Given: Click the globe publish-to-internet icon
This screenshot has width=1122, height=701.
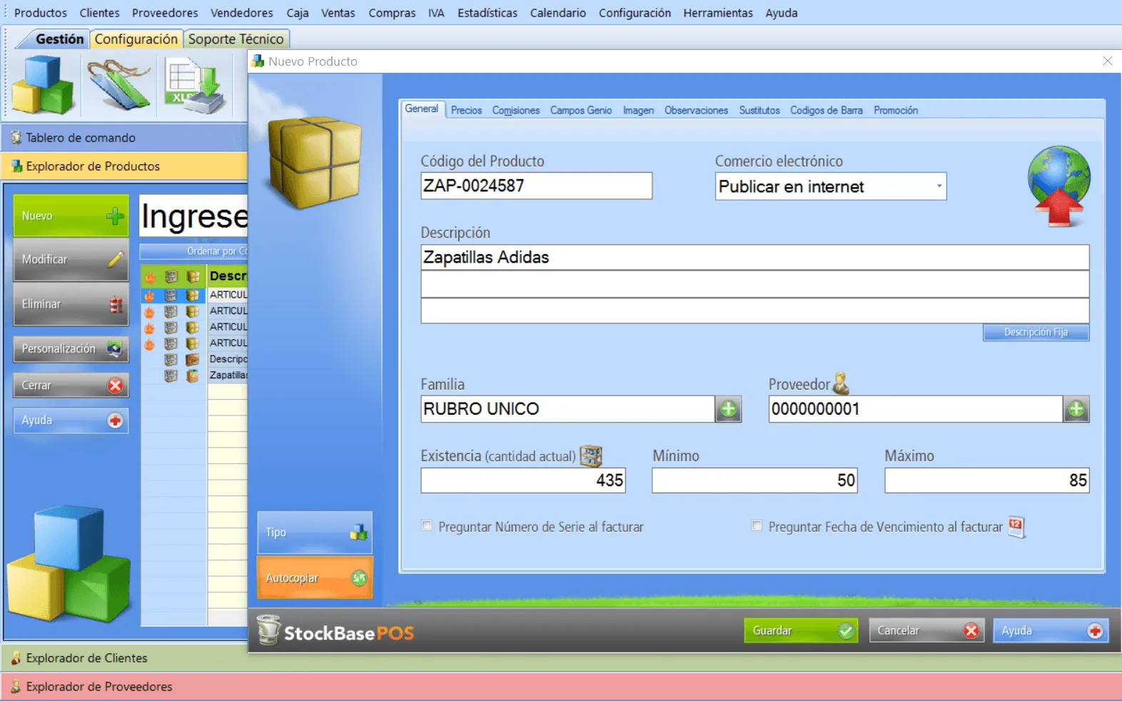Looking at the screenshot, I should tap(1058, 186).
